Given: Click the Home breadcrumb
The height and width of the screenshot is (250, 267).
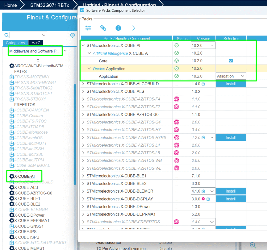Looking at the screenshot, I should click(11, 5).
